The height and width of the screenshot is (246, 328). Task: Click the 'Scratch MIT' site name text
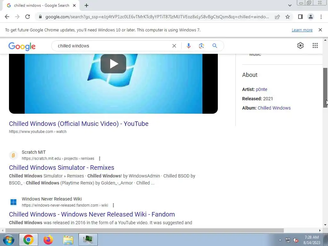pyautogui.click(x=34, y=152)
